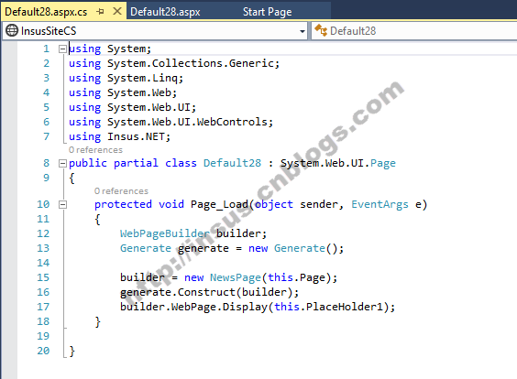Show references above Page_Load method
517x379 pixels.
point(121,191)
